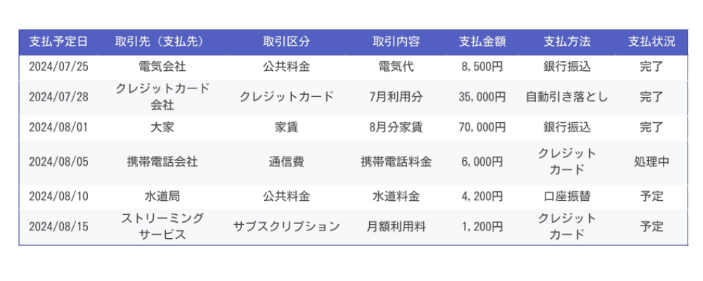
Task: Select the 1,200円 amount cell
Action: (x=482, y=226)
